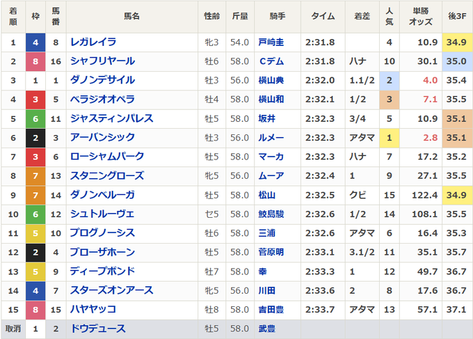Click time 2:33.7 for ハヤヤッコ
This screenshot has width=473, height=339.
tap(320, 310)
